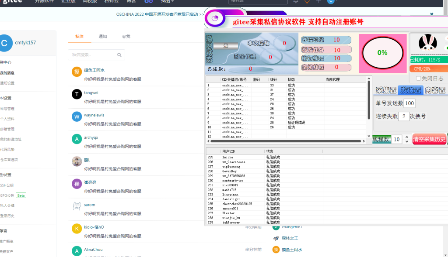This screenshot has width=448, height=257.
Task: Click the notification bell in top bar
Action: [296, 2]
